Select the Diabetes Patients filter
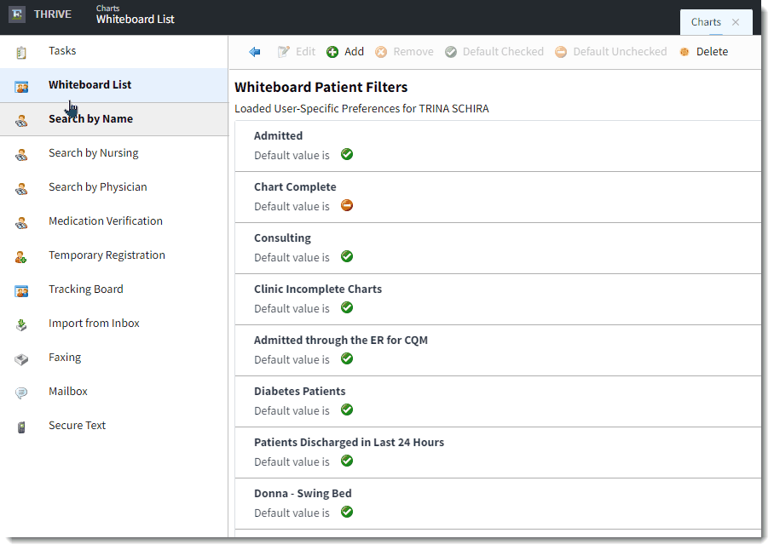The width and height of the screenshot is (774, 550). pyautogui.click(x=498, y=402)
